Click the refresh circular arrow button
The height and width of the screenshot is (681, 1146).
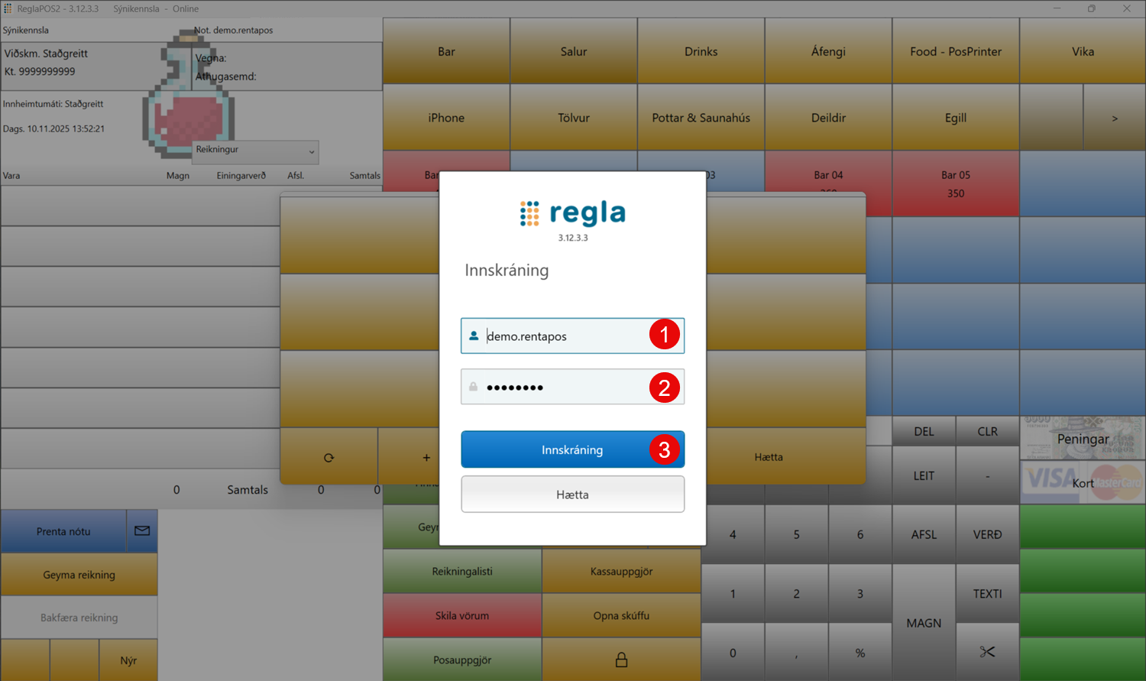329,457
